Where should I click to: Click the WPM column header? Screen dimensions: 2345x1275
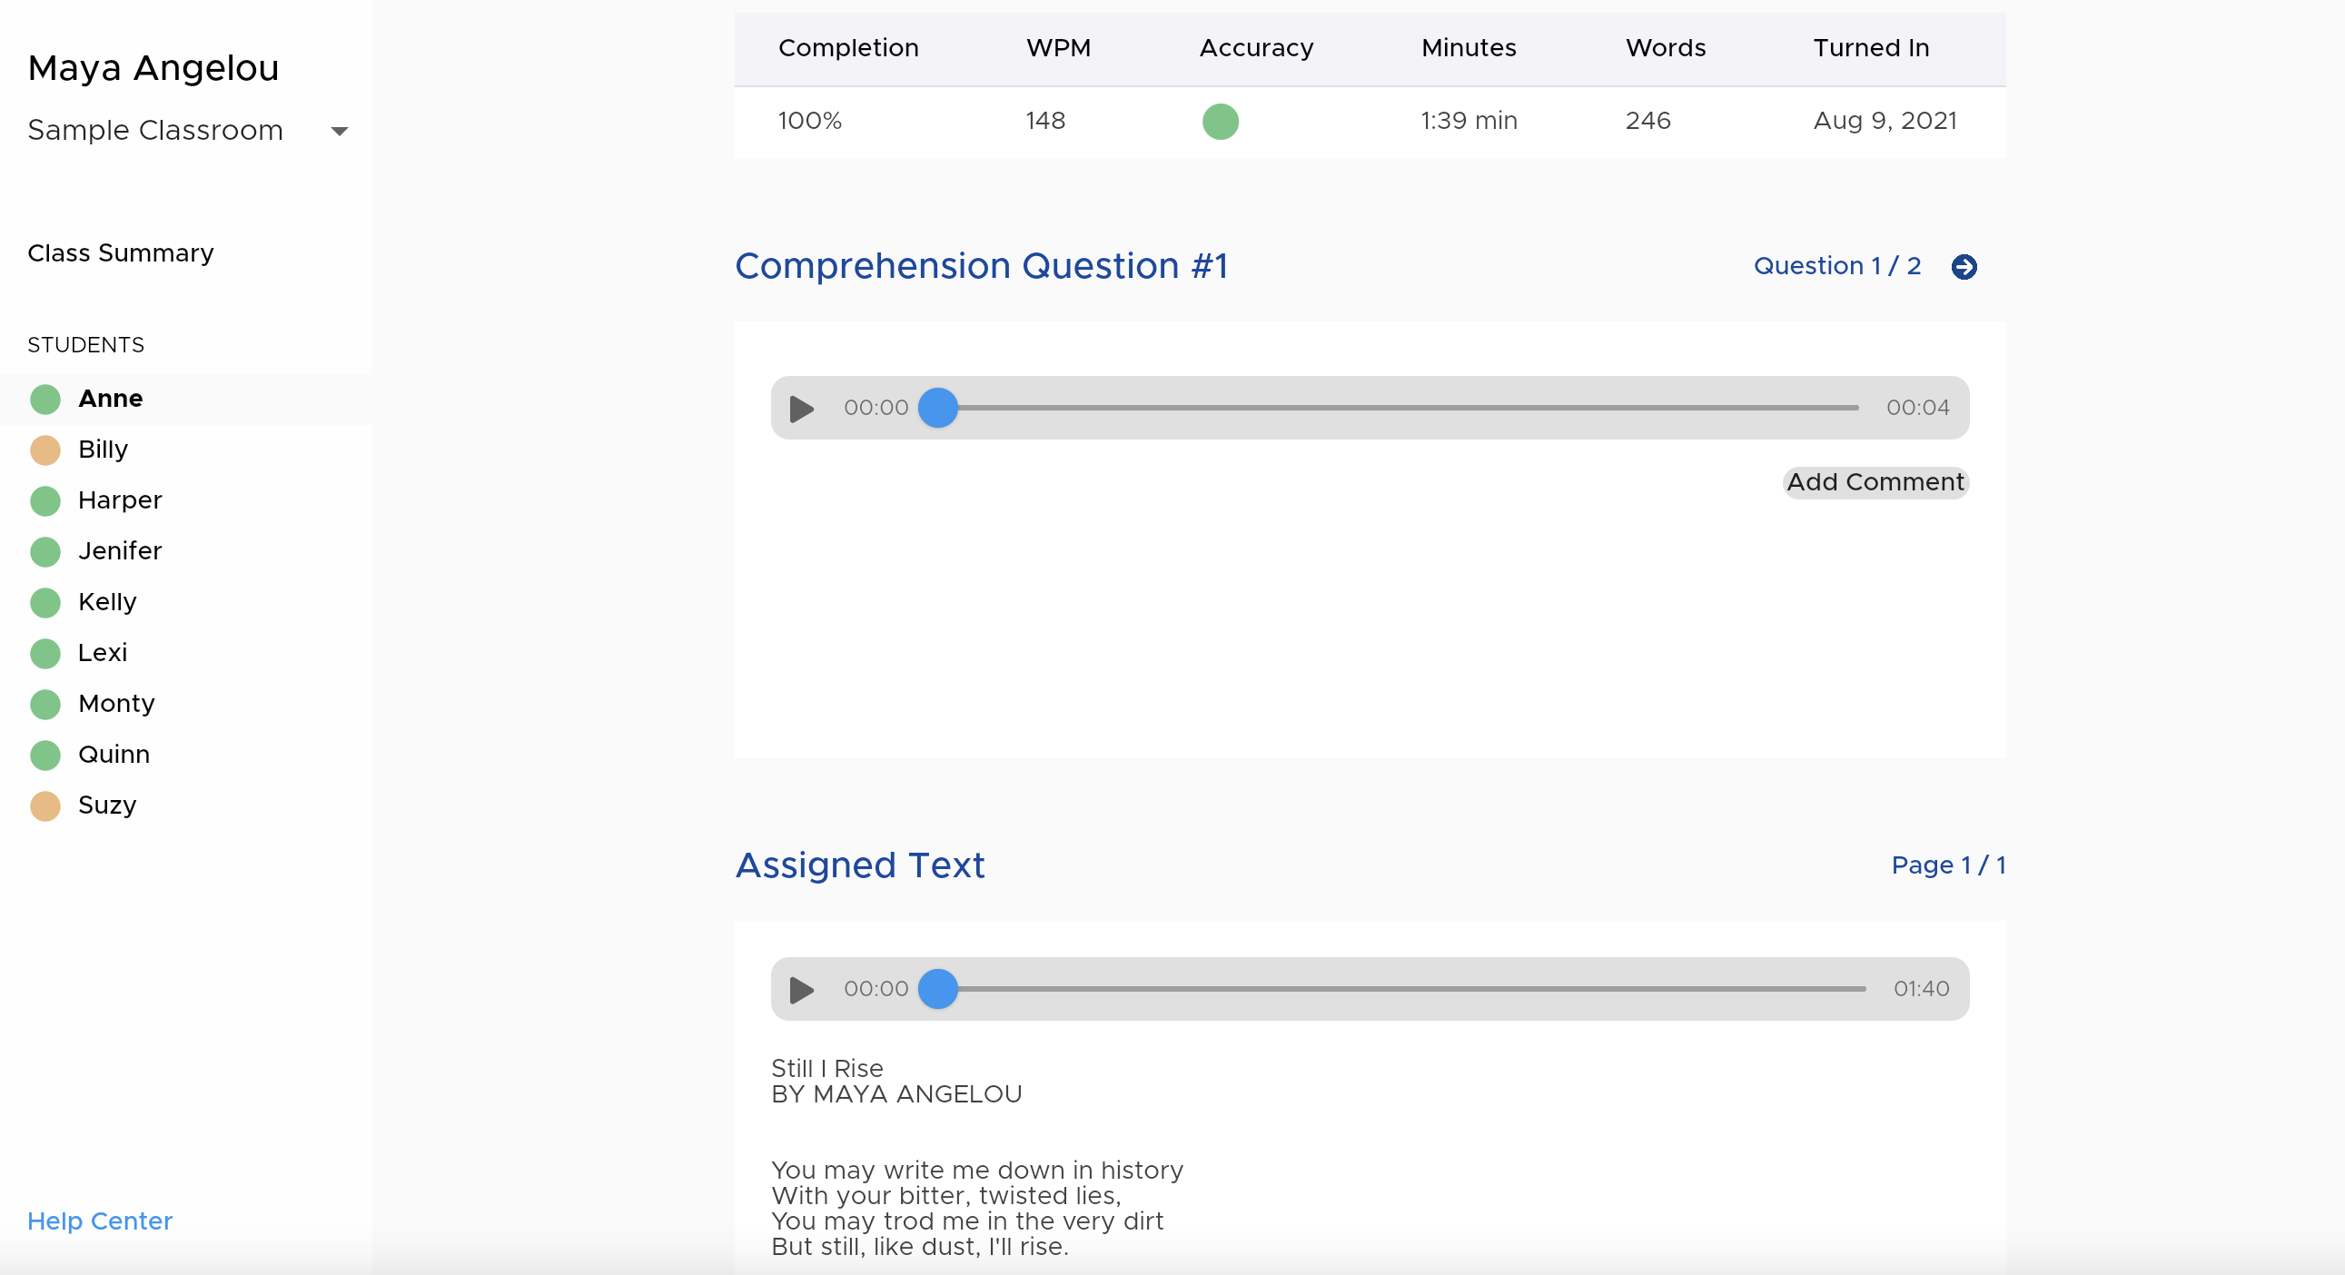(x=1058, y=48)
